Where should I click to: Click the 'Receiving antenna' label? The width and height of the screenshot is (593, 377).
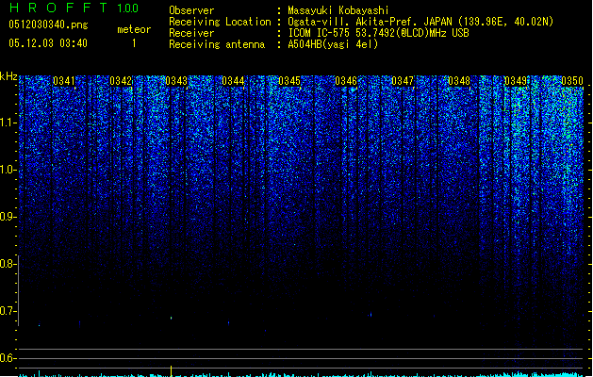pos(217,44)
